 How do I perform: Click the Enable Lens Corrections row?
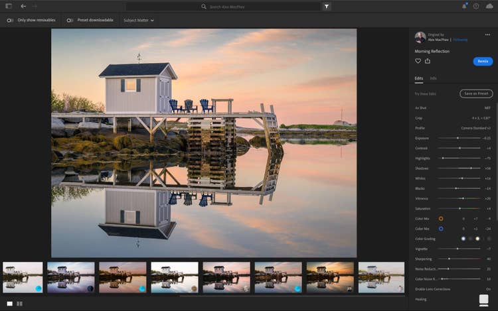453,289
